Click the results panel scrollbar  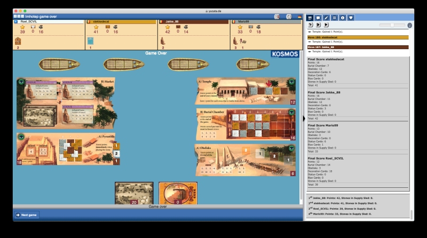click(412, 215)
